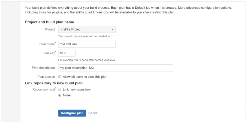Click the Plan name input field
246x123 pixels.
(87, 44)
